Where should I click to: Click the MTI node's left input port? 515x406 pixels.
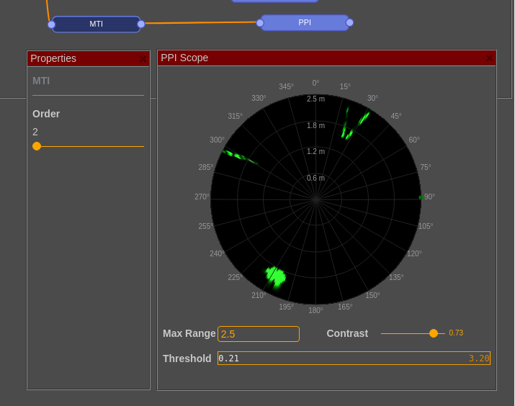tap(51, 24)
